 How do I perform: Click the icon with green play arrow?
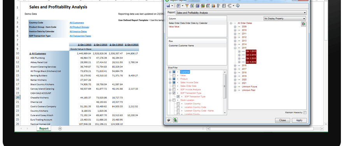click(x=208, y=6)
